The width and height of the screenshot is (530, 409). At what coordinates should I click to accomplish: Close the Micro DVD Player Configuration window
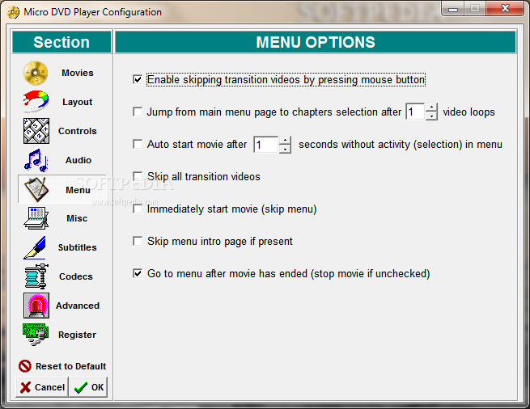[505, 8]
